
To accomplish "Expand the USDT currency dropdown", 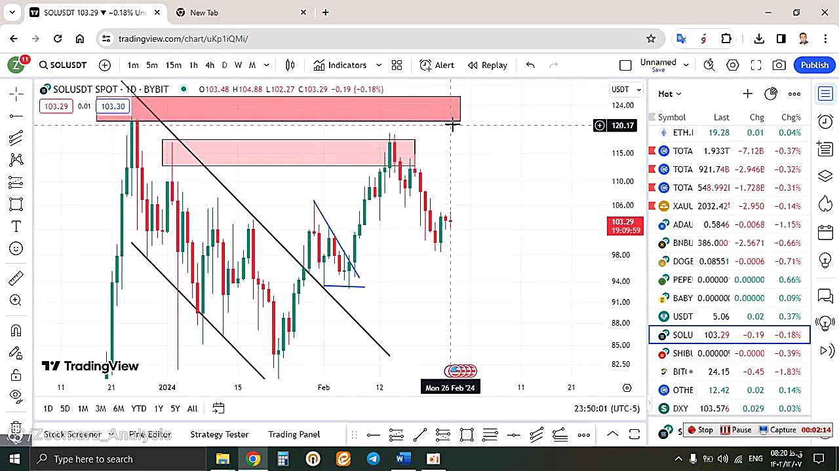I will tap(627, 89).
